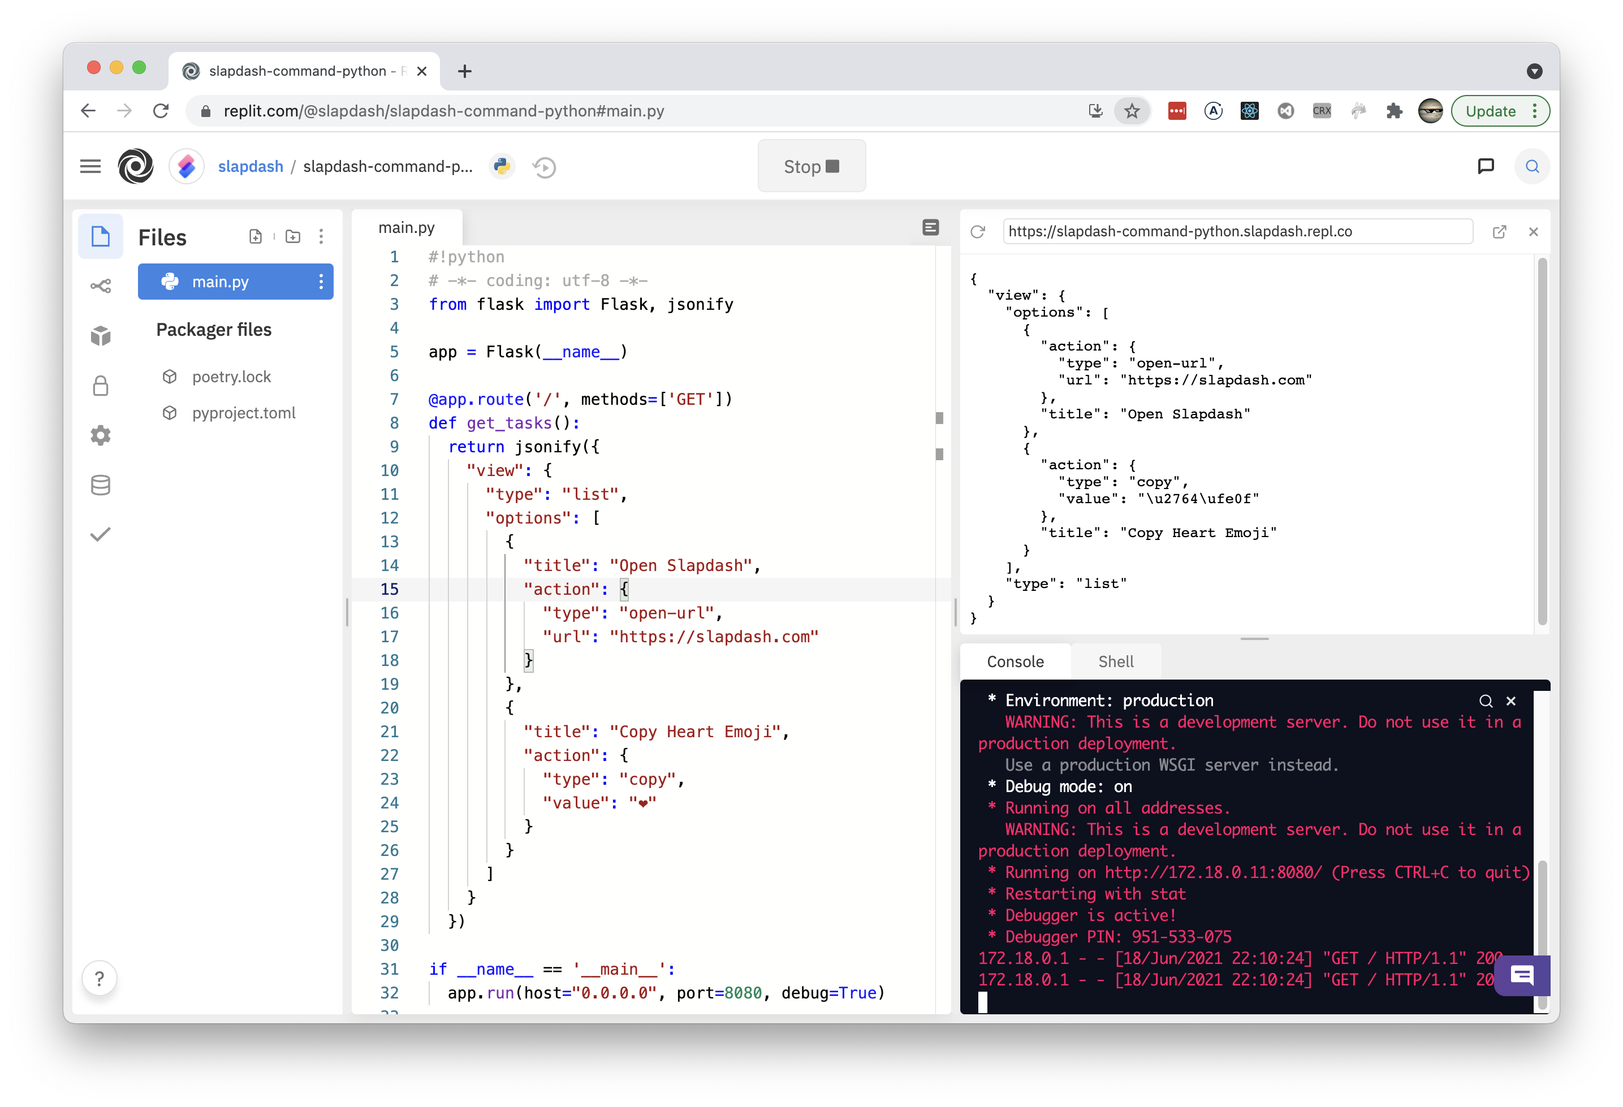Click the Slapdash user avatar
Image resolution: width=1623 pixels, height=1107 pixels.
(x=187, y=166)
